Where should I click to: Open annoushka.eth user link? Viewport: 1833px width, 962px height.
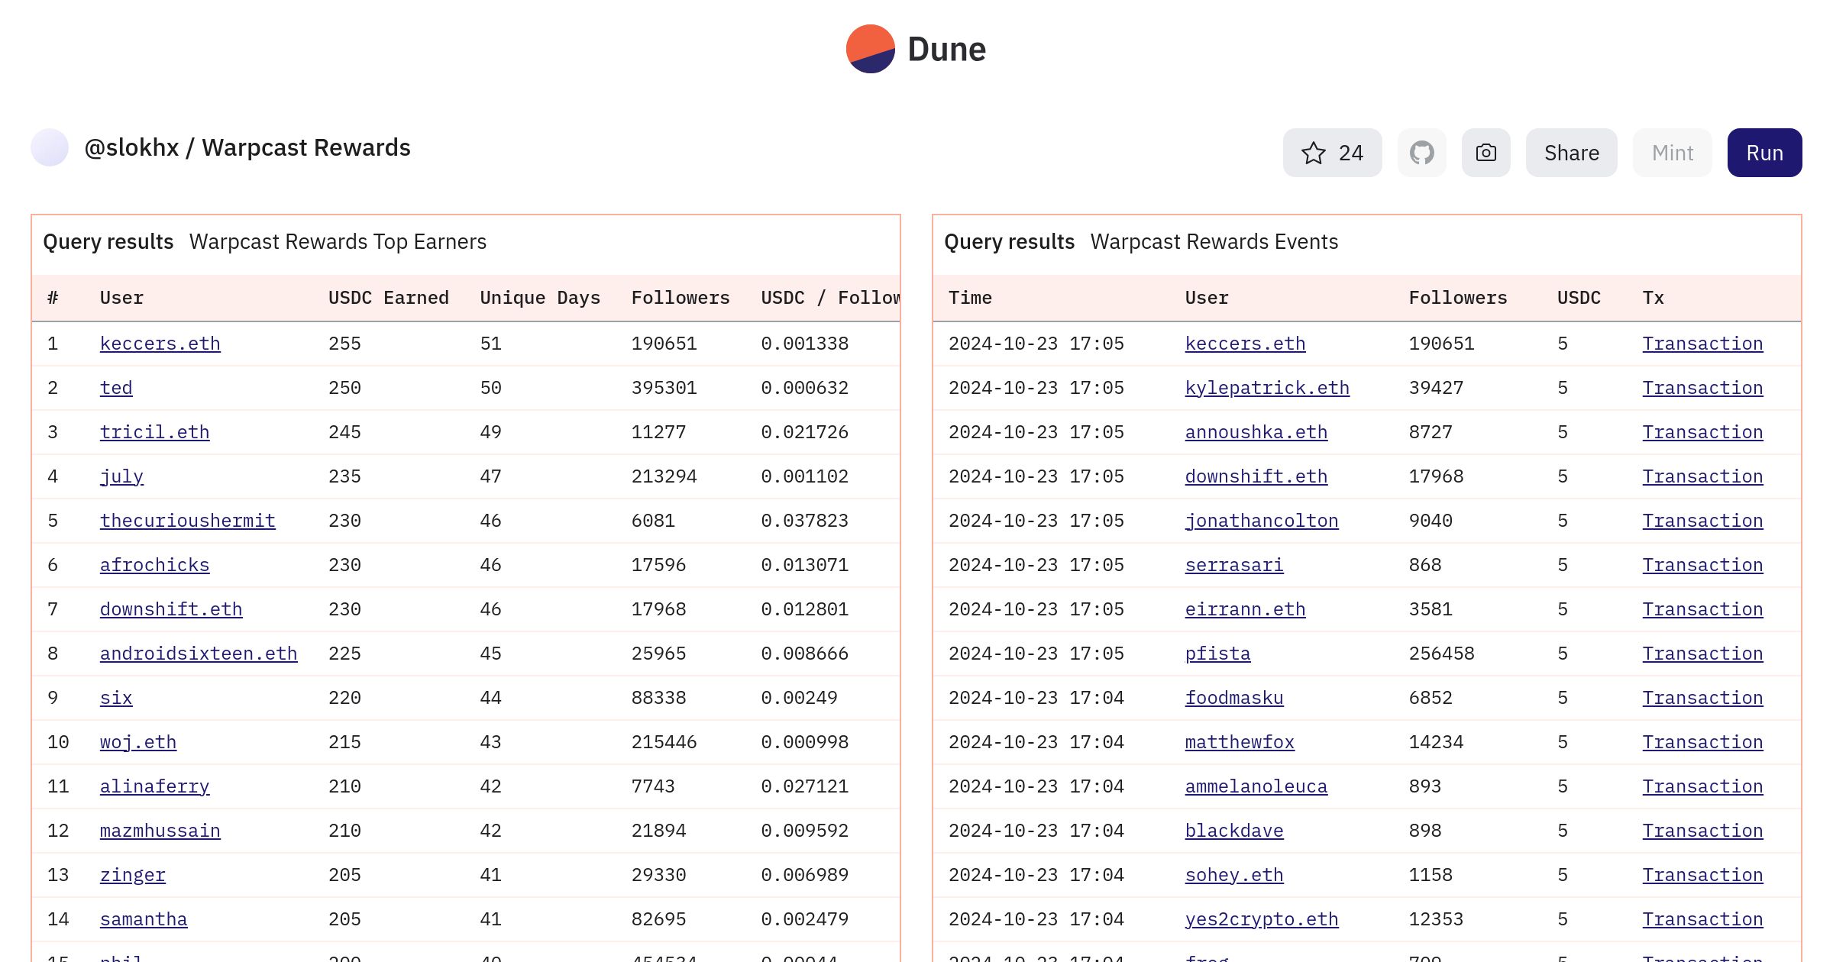(x=1256, y=432)
